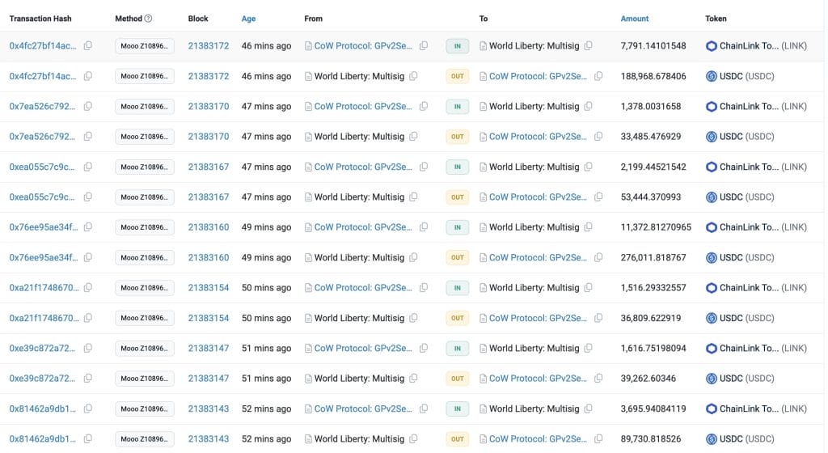
Task: Click the USDC coin icon in 89,730.818526 row
Action: click(x=712, y=439)
